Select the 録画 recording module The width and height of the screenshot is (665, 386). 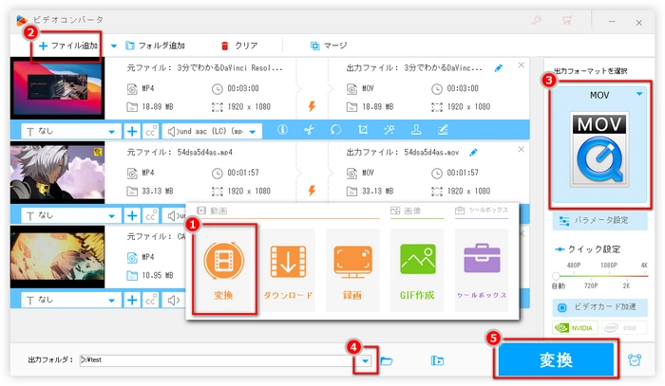click(352, 269)
